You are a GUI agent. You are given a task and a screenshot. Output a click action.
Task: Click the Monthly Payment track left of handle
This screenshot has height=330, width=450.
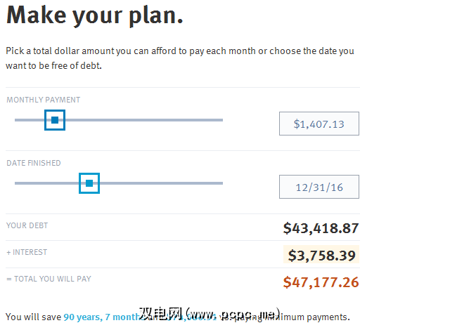pos(28,120)
